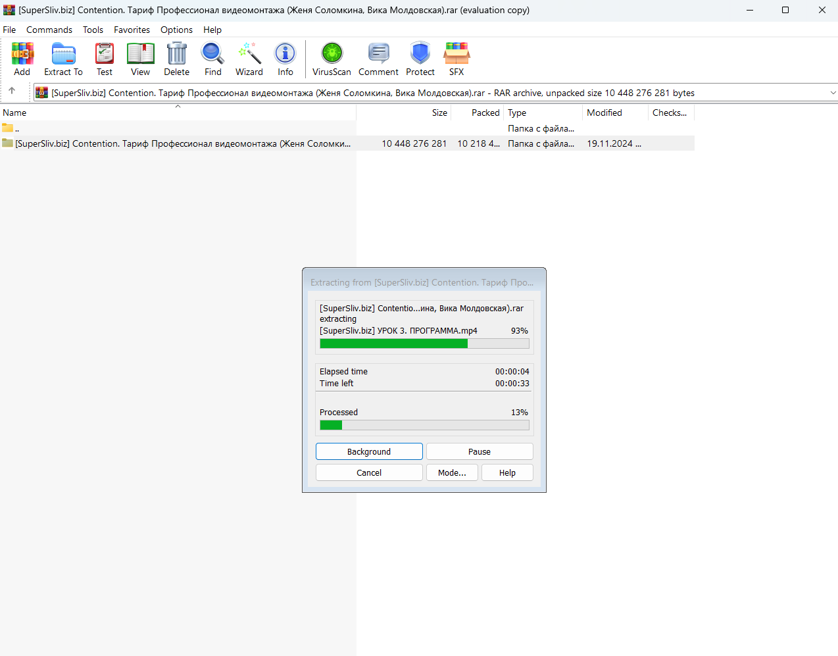Go up one folder level arrow
Viewport: 838px width, 656px height.
pos(12,91)
